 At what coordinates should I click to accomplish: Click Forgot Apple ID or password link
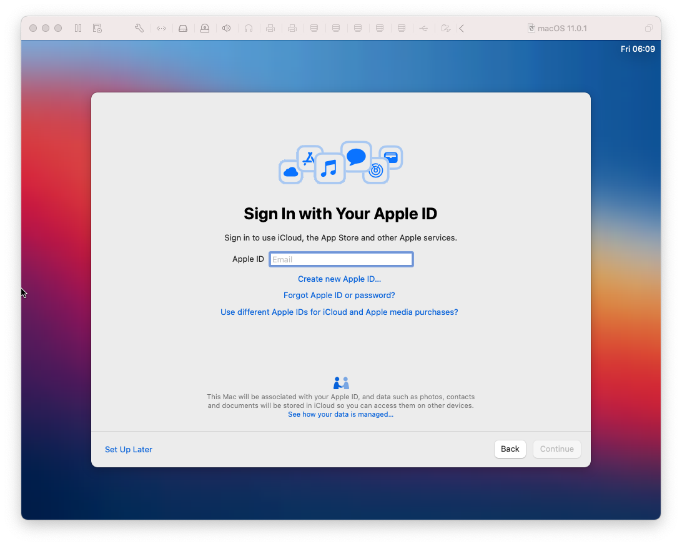(339, 295)
